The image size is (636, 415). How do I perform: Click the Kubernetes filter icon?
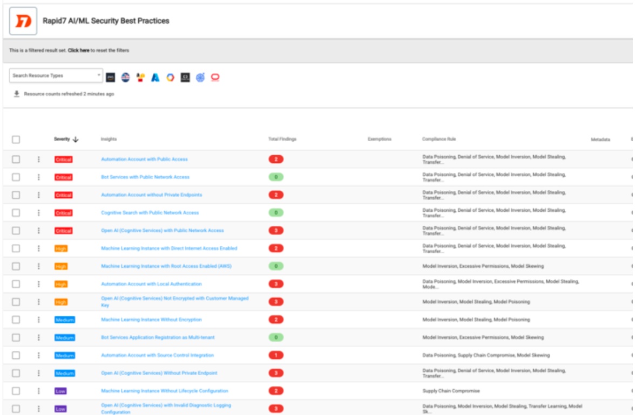point(200,78)
